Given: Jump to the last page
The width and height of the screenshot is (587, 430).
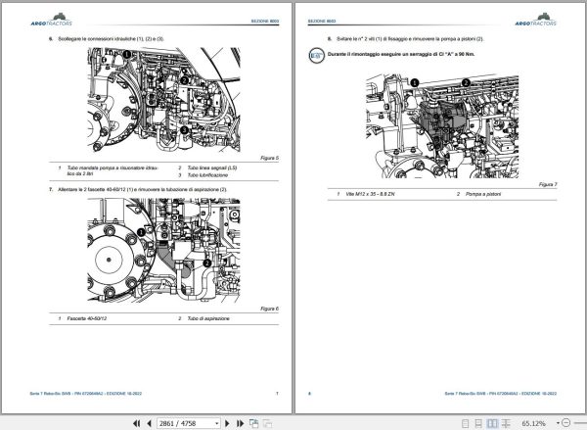Looking at the screenshot, I should tap(241, 423).
